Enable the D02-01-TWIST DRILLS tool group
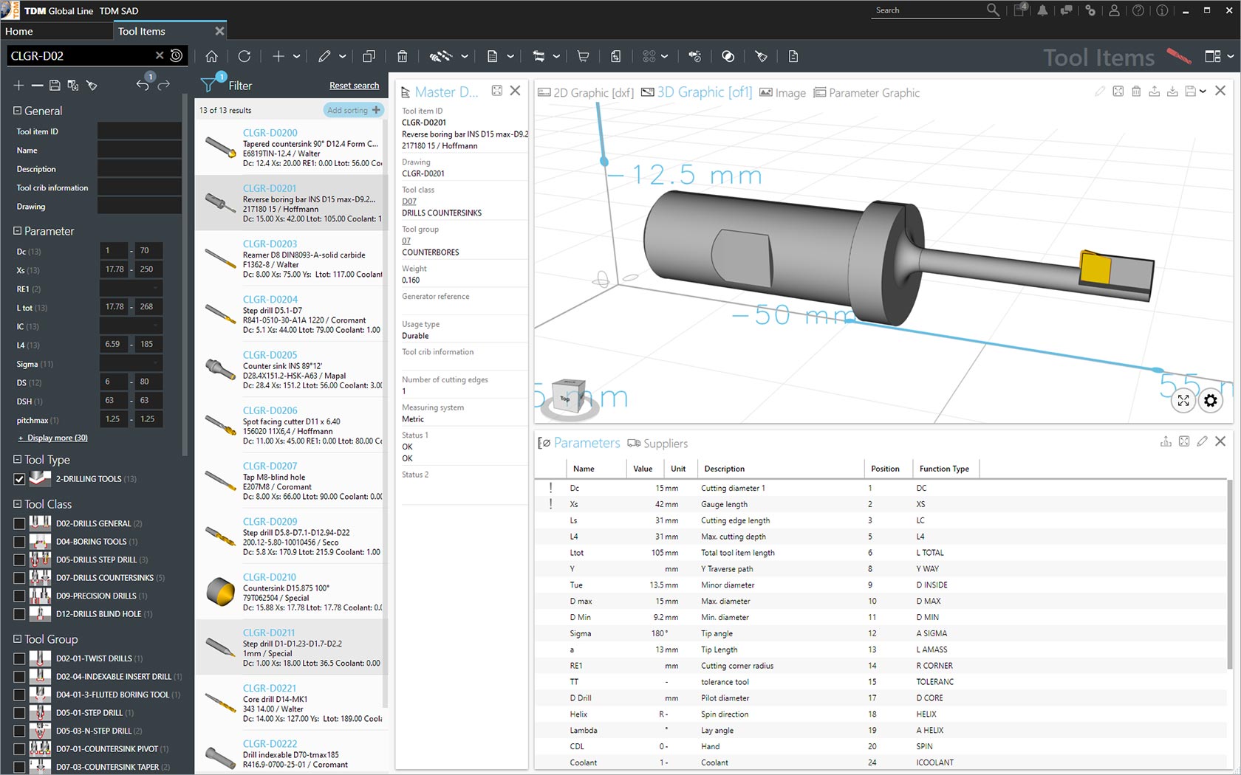Screen dimensions: 1241x775 pyautogui.click(x=19, y=658)
